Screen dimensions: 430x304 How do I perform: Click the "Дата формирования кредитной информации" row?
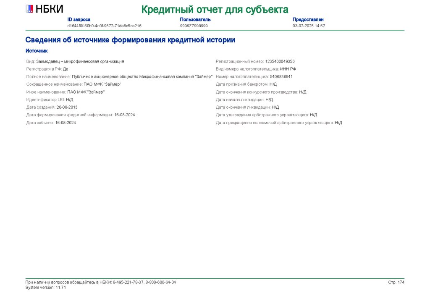81,115
